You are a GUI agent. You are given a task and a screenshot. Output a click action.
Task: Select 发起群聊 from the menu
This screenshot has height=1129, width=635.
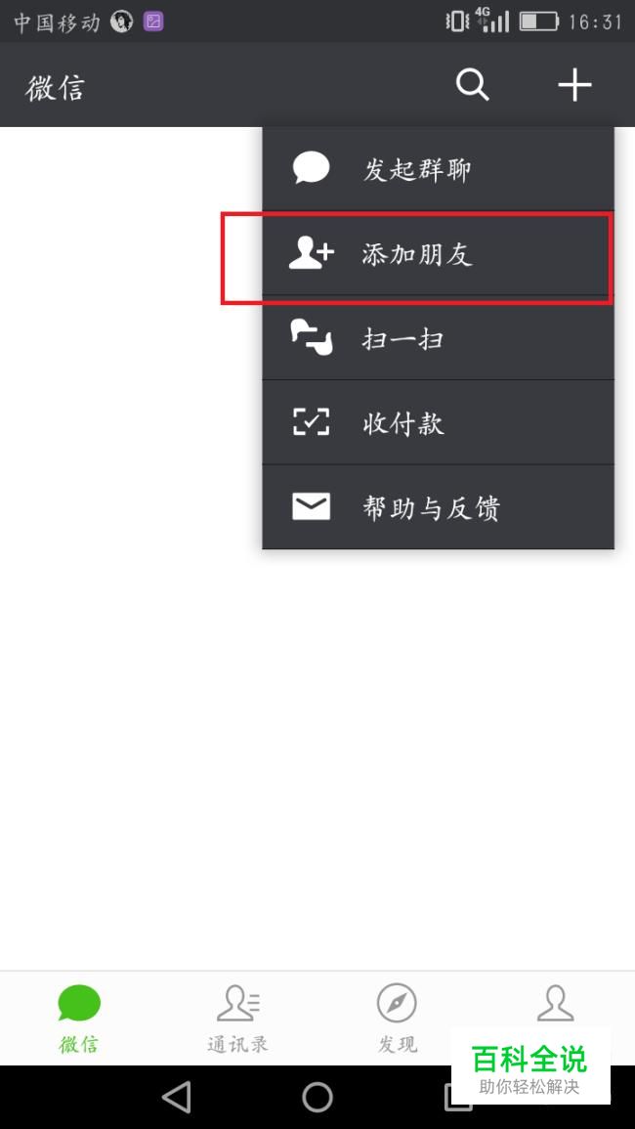click(x=438, y=169)
